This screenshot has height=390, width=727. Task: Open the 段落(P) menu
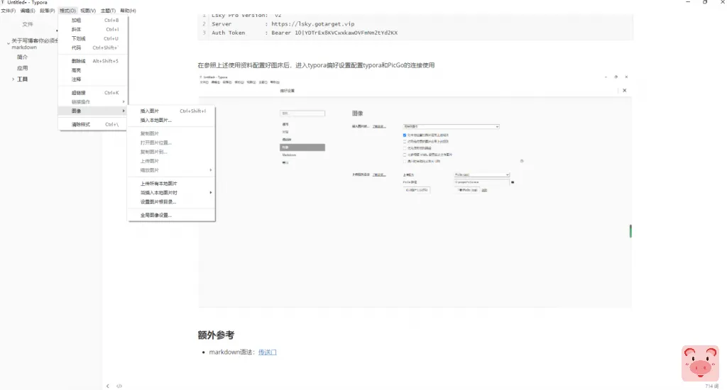pos(48,11)
